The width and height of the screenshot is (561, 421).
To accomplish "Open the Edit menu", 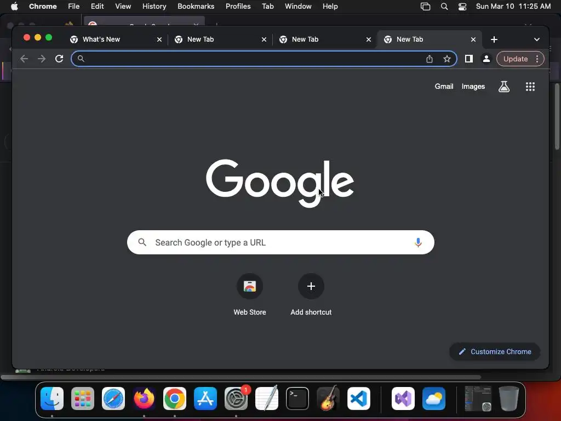I will 98,7.
